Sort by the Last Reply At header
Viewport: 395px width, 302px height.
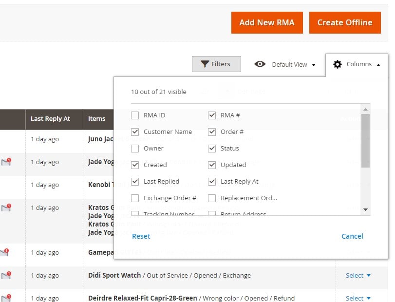[x=50, y=119]
